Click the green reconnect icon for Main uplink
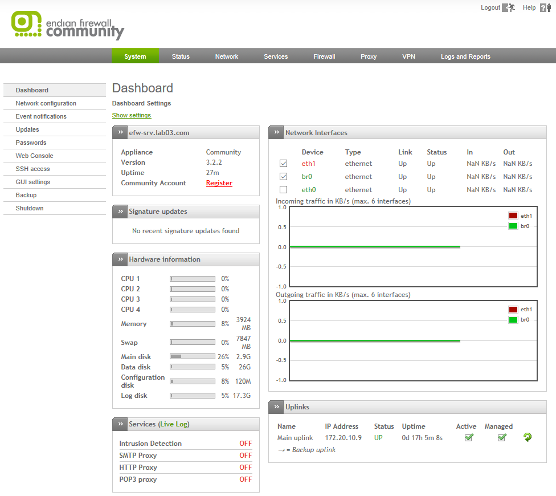This screenshot has width=556, height=496. pyautogui.click(x=528, y=437)
